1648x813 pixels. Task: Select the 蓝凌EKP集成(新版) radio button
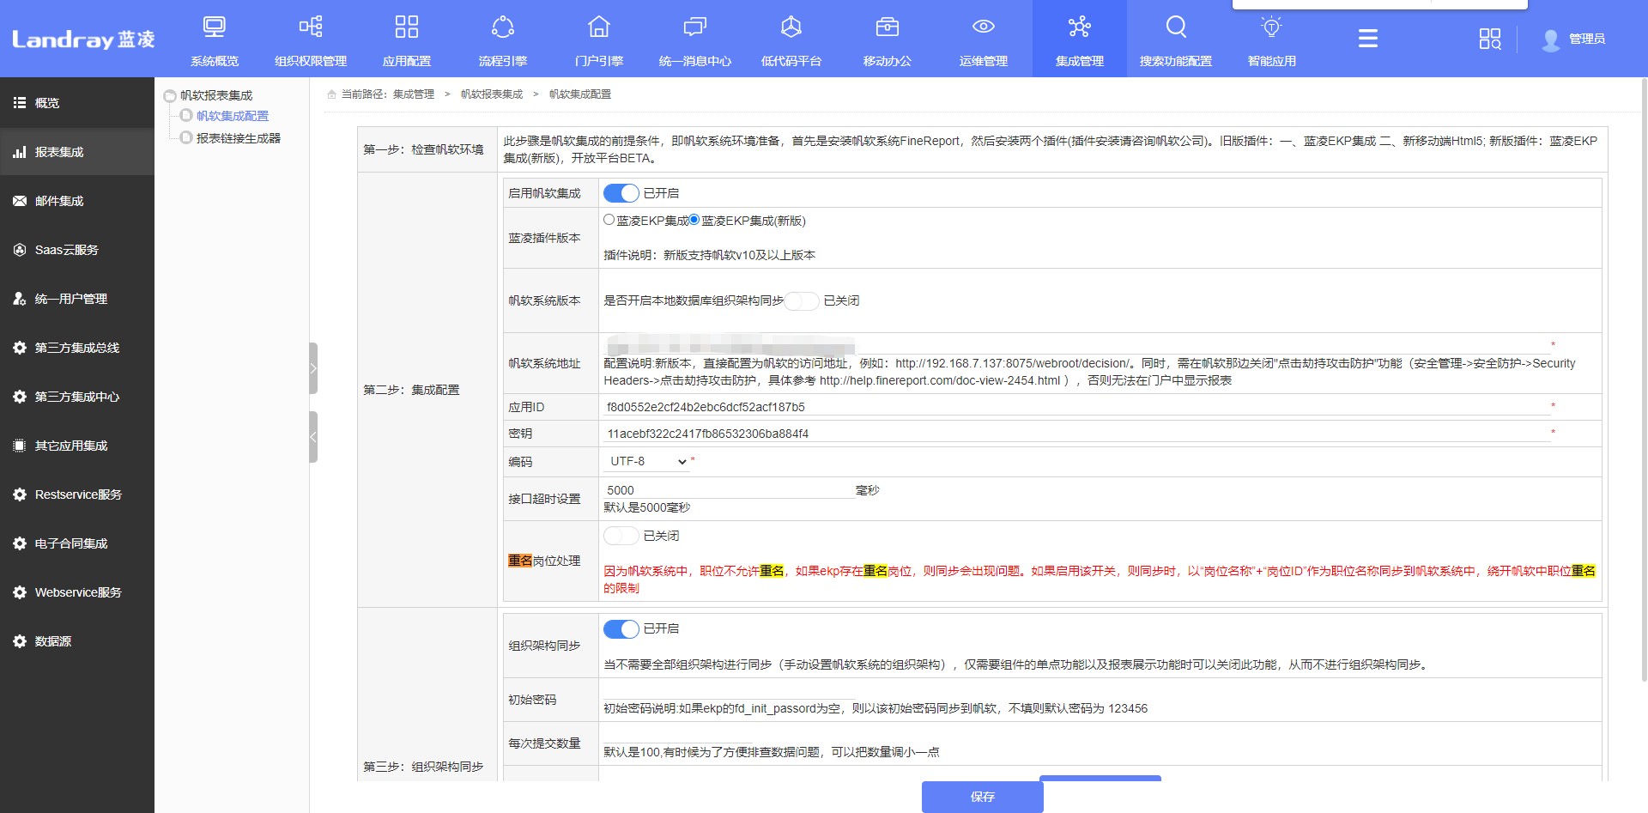694,220
